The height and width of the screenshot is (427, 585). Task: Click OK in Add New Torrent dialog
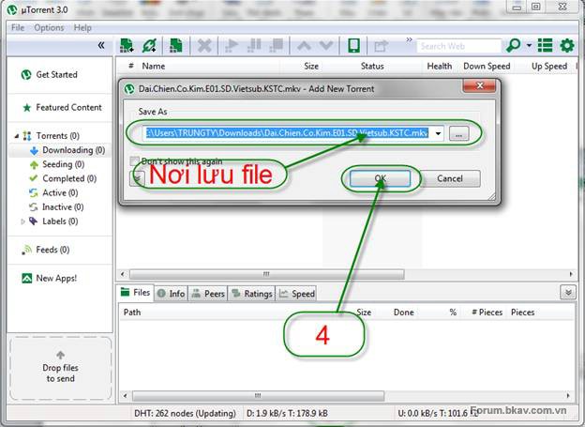[380, 178]
